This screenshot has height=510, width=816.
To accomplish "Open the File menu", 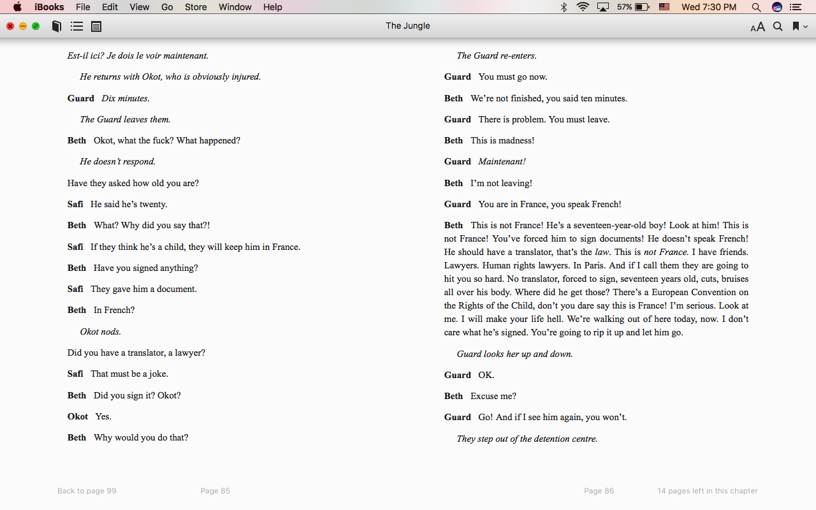I will click(x=83, y=7).
